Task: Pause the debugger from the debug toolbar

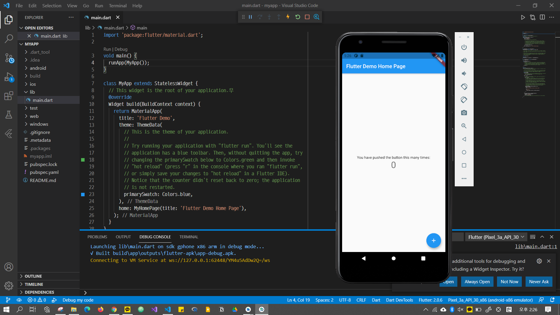Action: pyautogui.click(x=250, y=17)
